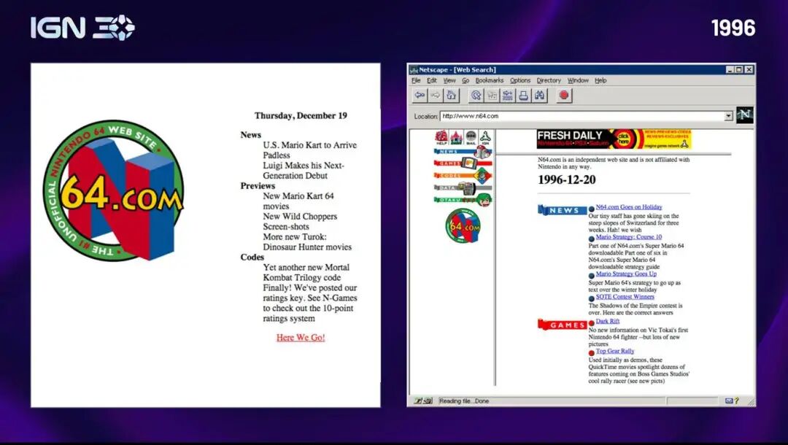Click the Back arrow in Netscape toolbar

(x=419, y=96)
